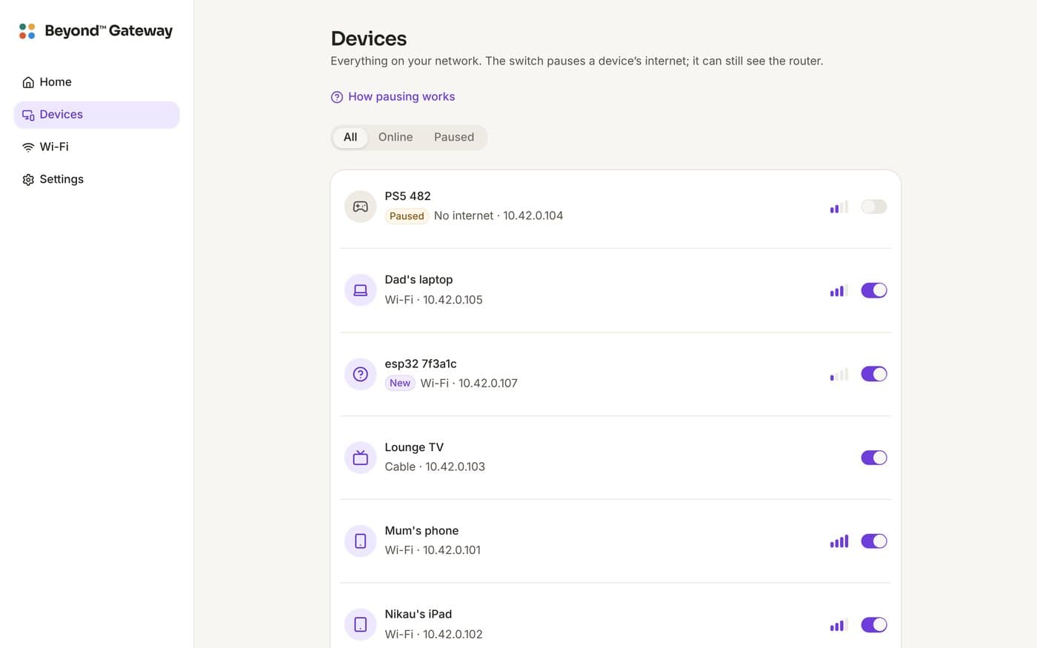Click the tablet icon for Nikau's iPad

point(361,625)
